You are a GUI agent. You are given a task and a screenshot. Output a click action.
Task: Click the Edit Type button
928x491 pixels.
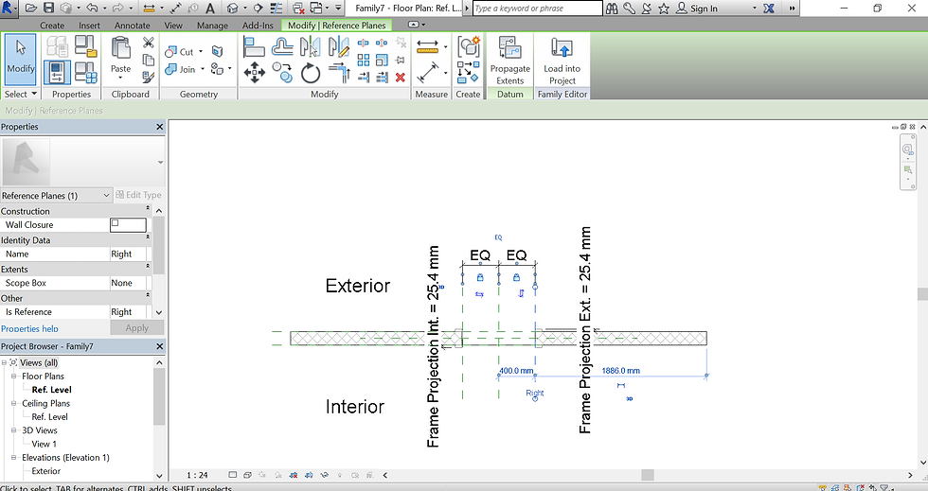[x=139, y=195]
